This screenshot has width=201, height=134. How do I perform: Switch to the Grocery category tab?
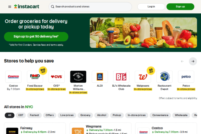pos(85,115)
